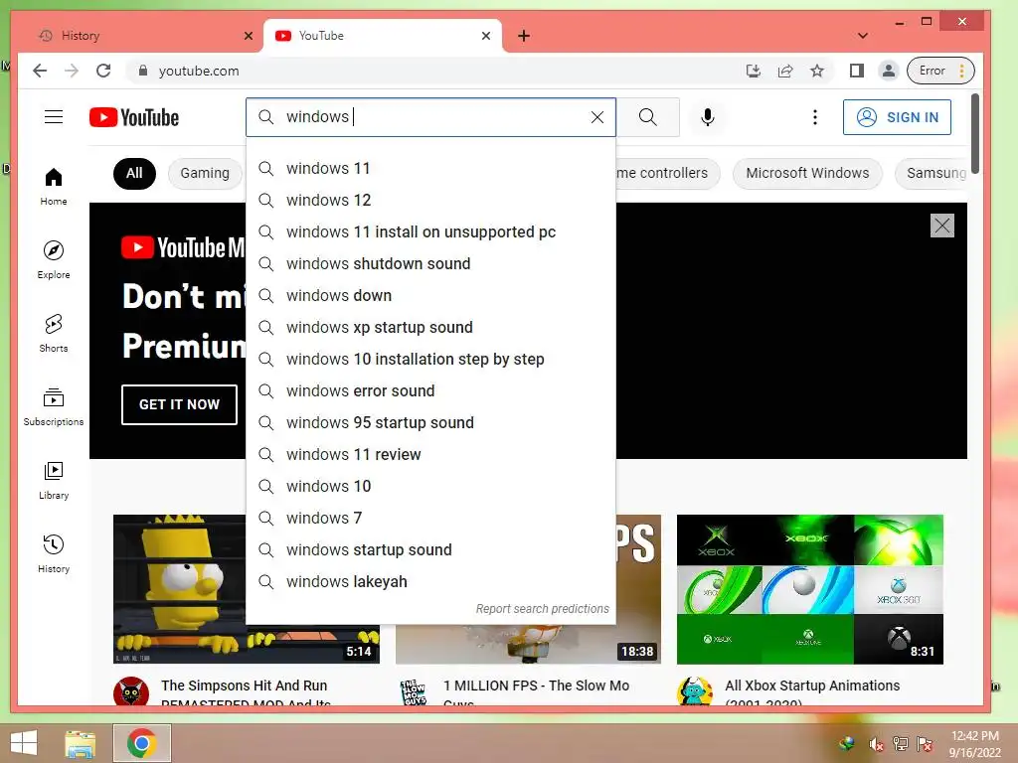Click the muted speaker tray icon
Viewport: 1018px width, 763px height.
(876, 744)
